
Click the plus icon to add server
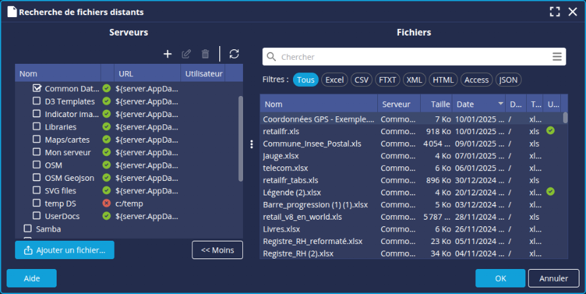pyautogui.click(x=167, y=54)
